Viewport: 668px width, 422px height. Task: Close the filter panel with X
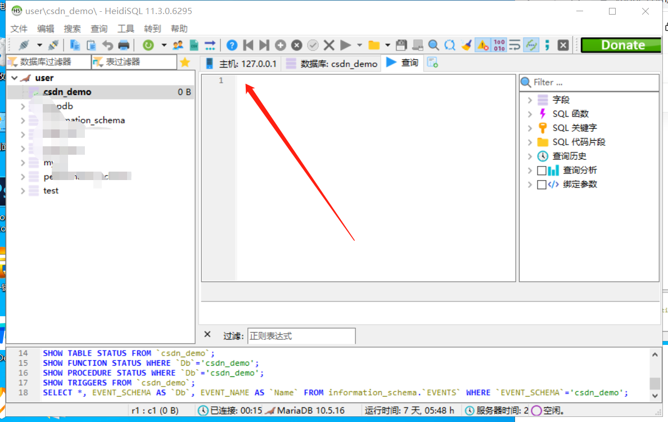tap(207, 335)
